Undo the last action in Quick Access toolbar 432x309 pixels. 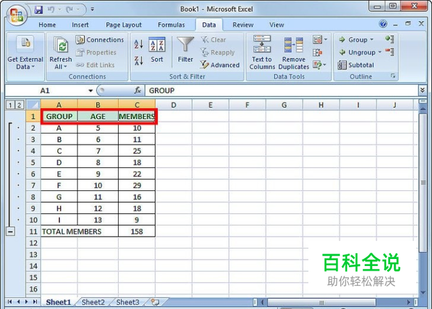51,9
